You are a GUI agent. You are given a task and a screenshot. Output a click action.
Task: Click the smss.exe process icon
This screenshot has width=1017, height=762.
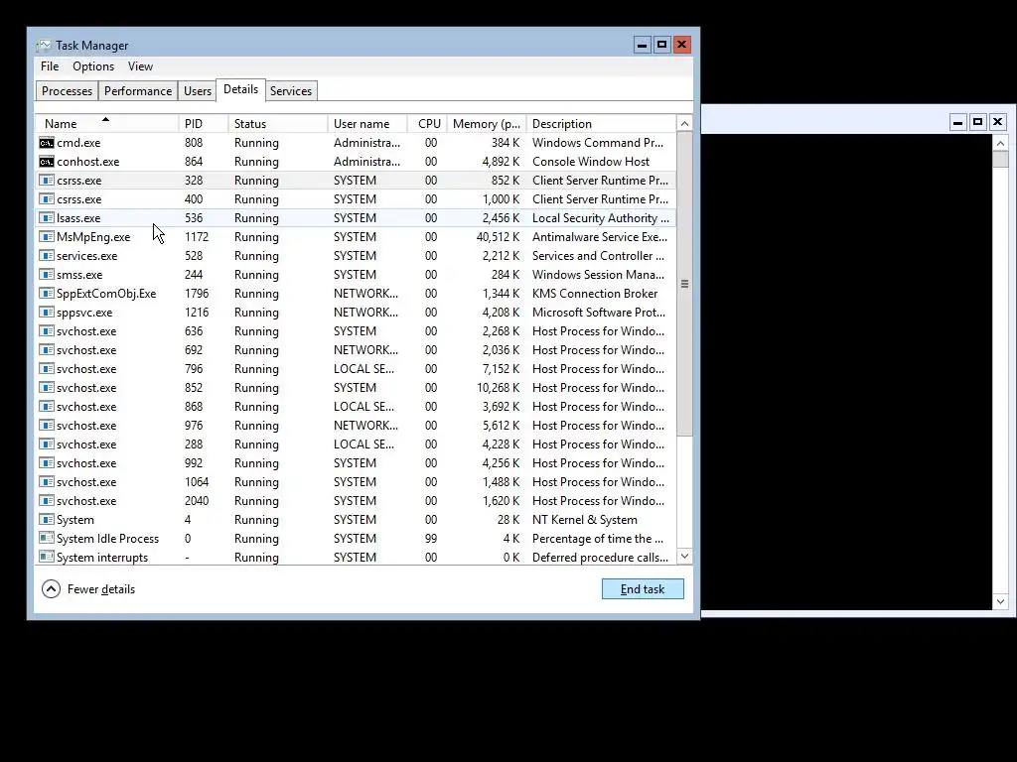coord(46,274)
